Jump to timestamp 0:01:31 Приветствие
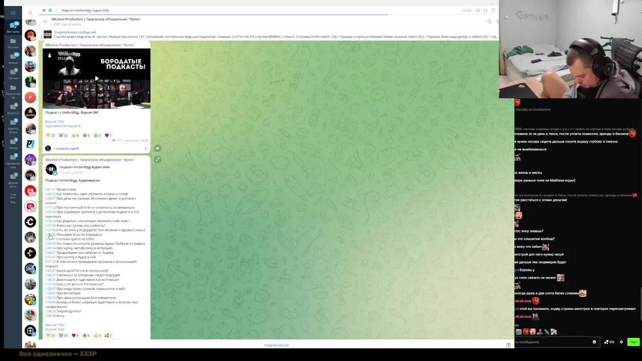This screenshot has height=361, width=642. [51, 190]
